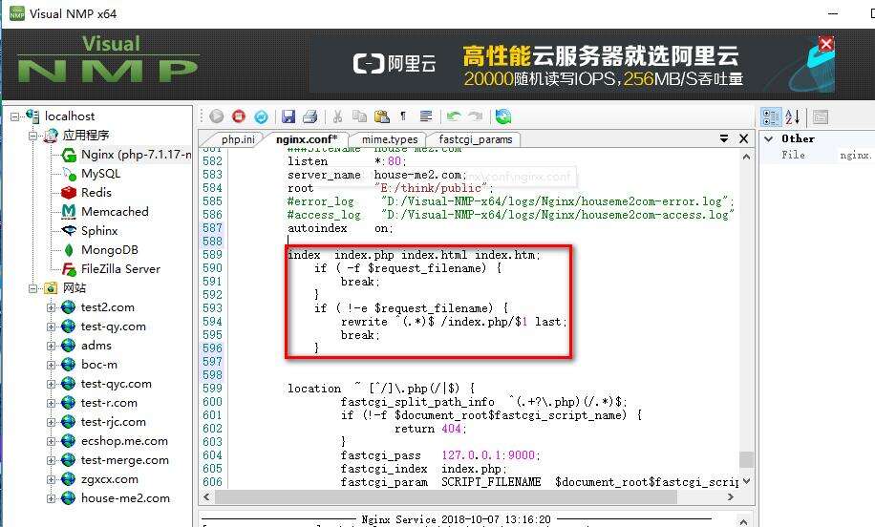The width and height of the screenshot is (875, 527).
Task: Collapse the localhost tree root
Action: coord(16,116)
